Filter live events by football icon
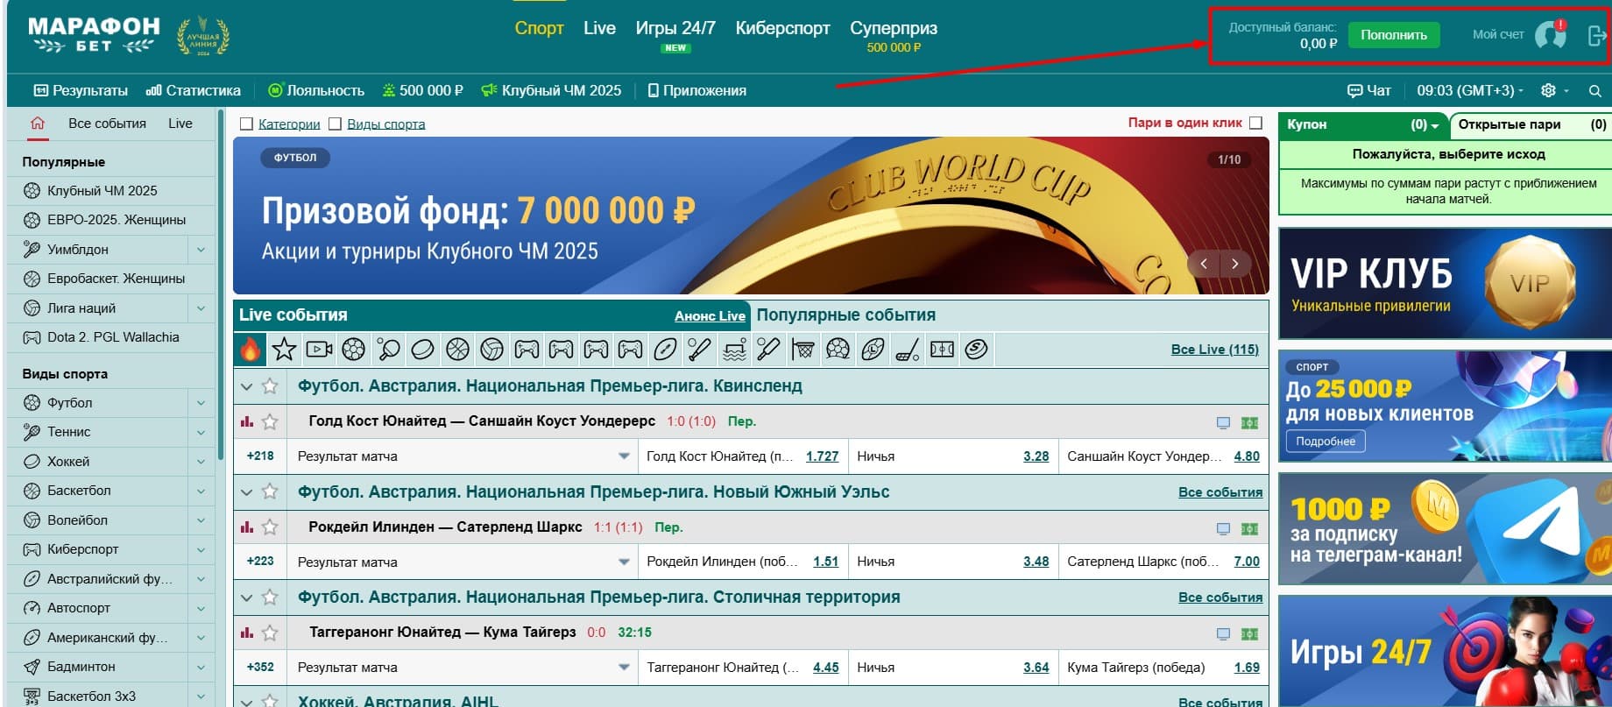This screenshot has width=1612, height=707. (x=353, y=350)
